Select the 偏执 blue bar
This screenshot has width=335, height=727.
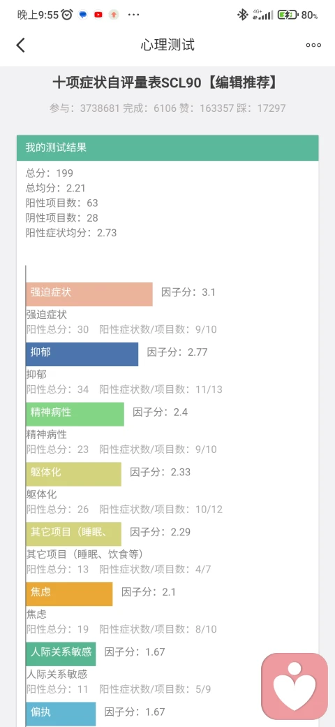tap(61, 714)
